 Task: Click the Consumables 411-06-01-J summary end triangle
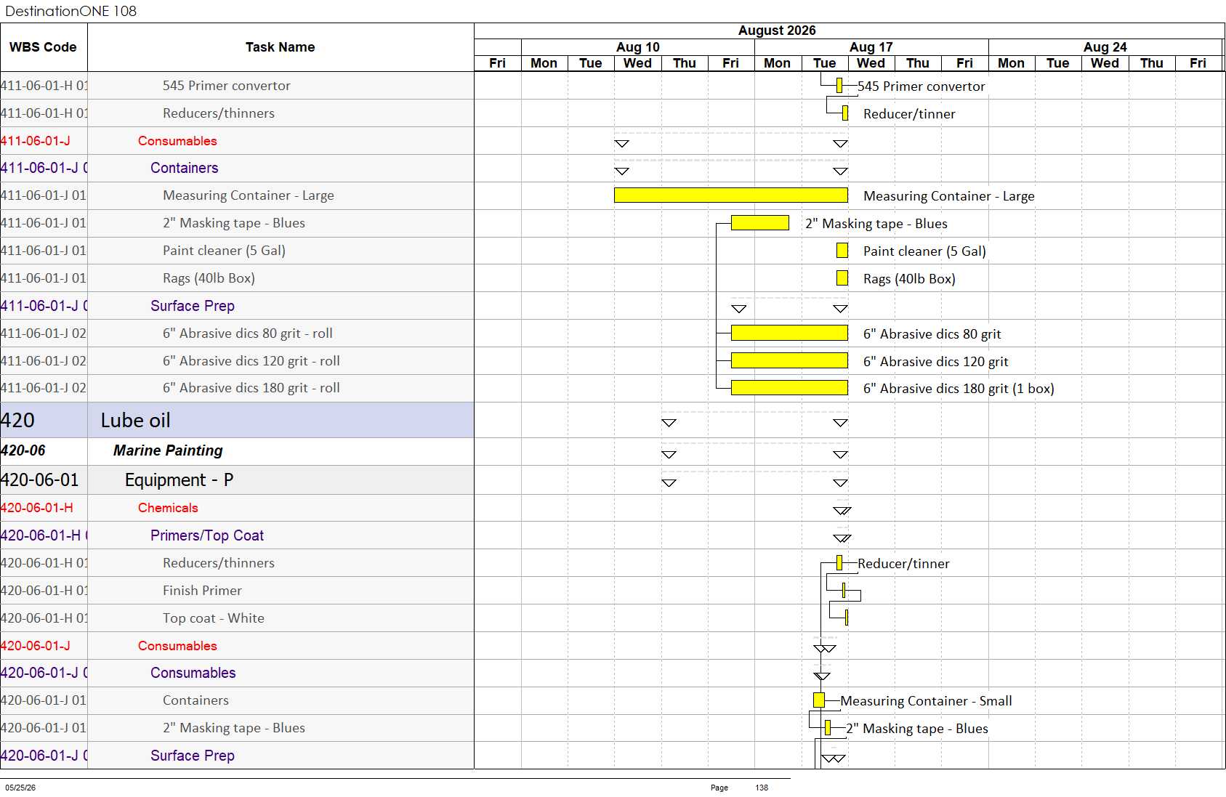click(840, 144)
